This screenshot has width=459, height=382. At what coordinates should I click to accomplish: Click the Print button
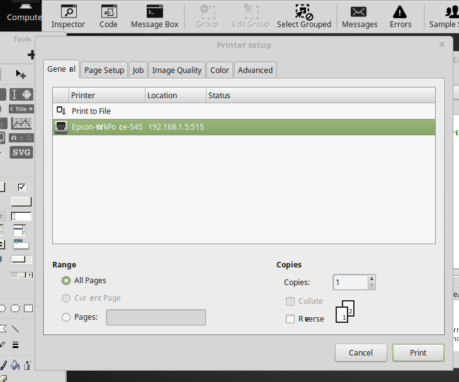click(x=418, y=353)
